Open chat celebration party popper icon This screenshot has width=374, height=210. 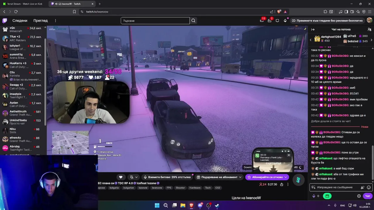(363, 188)
